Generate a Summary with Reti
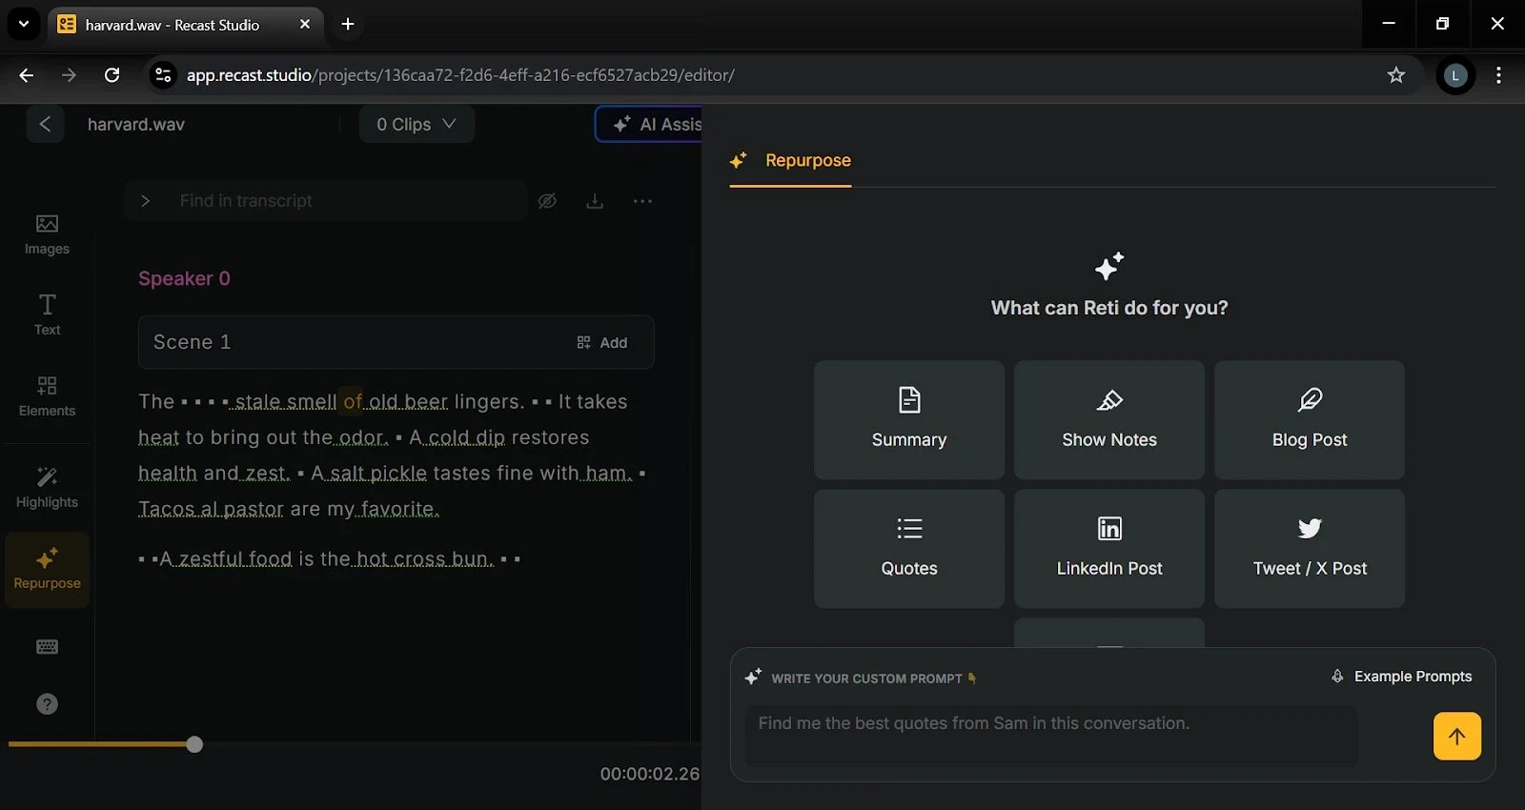Viewport: 1525px width, 810px height. tap(908, 419)
